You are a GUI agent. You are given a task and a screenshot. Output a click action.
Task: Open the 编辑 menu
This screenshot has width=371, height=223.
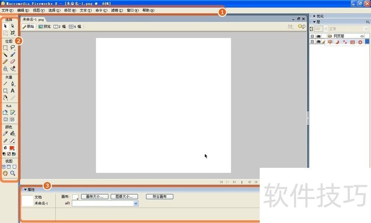(23, 10)
